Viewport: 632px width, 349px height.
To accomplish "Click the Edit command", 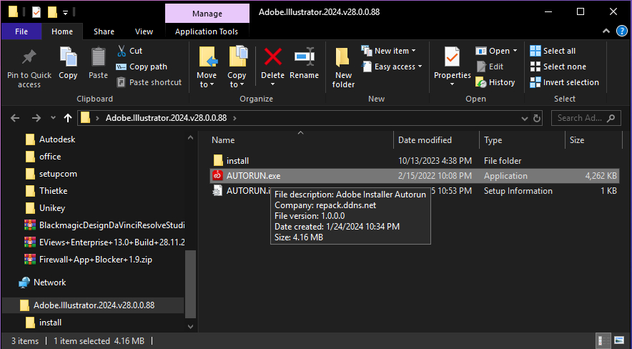I will click(490, 67).
